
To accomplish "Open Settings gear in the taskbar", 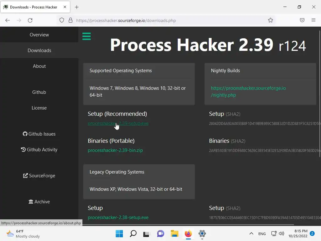I will pos(202,233).
